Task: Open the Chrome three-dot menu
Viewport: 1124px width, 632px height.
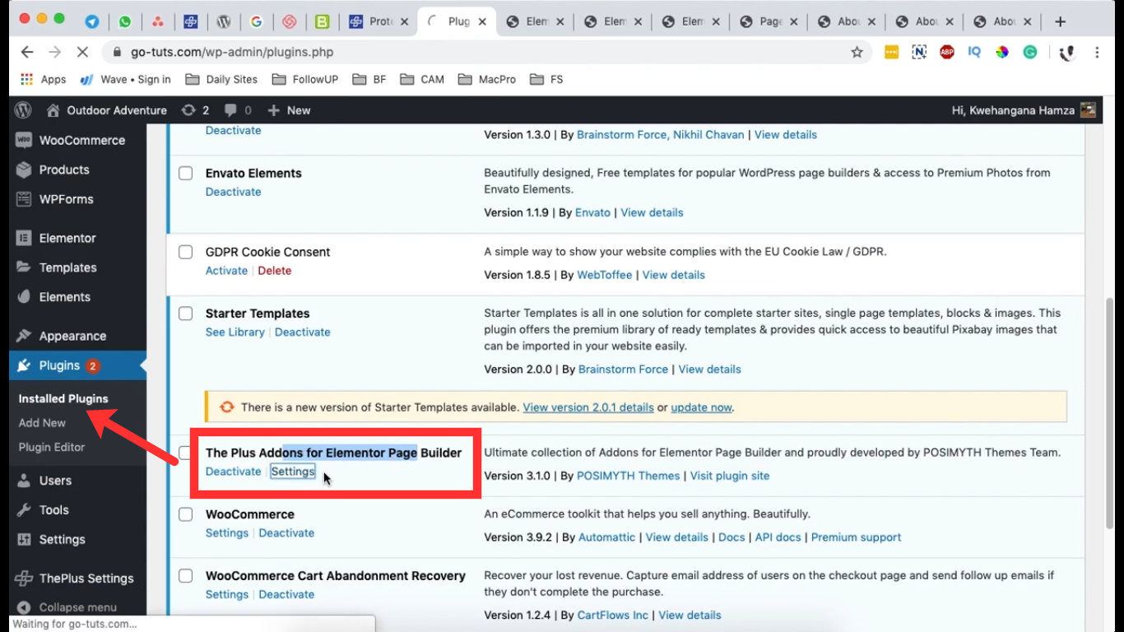Action: point(1097,52)
